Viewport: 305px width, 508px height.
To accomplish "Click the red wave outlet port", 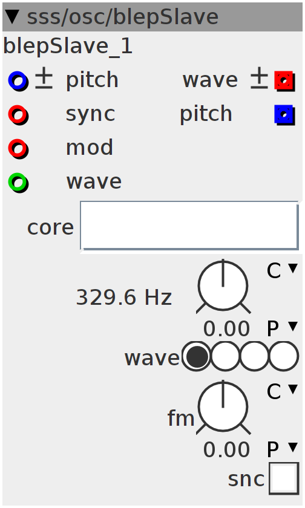I will pyautogui.click(x=284, y=81).
